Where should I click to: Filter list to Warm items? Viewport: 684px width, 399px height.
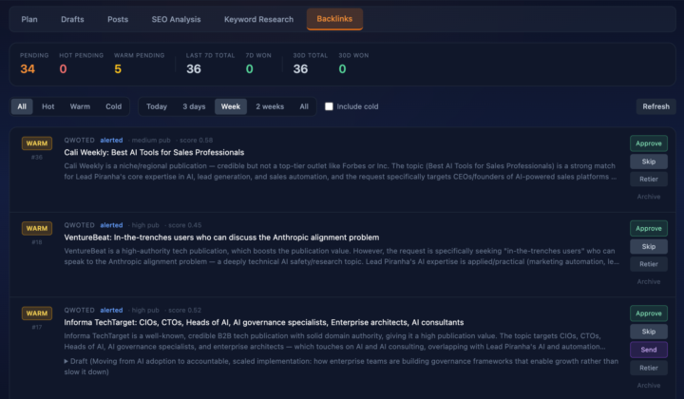point(80,106)
